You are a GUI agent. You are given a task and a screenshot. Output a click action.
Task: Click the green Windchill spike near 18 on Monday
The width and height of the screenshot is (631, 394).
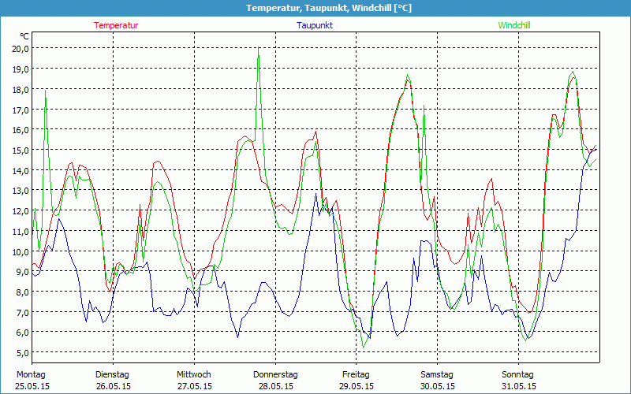coord(46,91)
